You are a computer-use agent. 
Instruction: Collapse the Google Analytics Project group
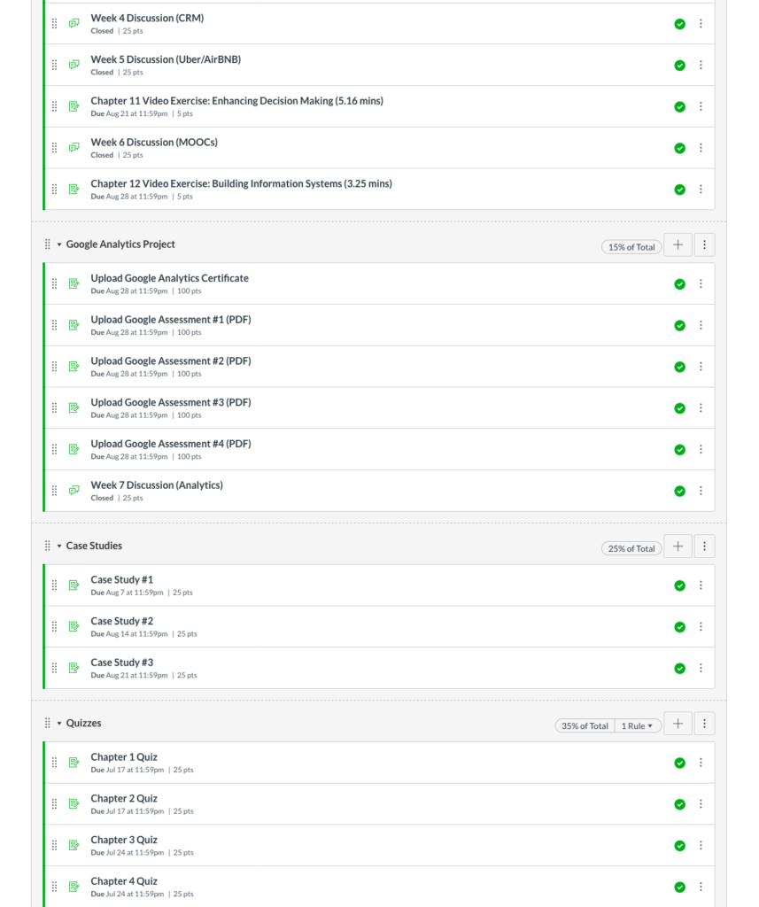tap(59, 244)
